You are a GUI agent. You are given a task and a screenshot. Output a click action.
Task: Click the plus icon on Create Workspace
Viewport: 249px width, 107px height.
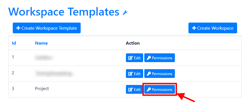(194, 28)
